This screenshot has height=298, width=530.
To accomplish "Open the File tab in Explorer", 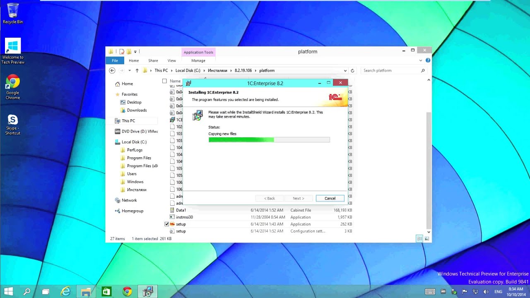I will [115, 60].
